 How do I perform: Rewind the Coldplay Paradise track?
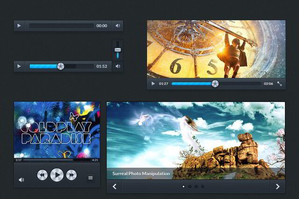pos(43,175)
